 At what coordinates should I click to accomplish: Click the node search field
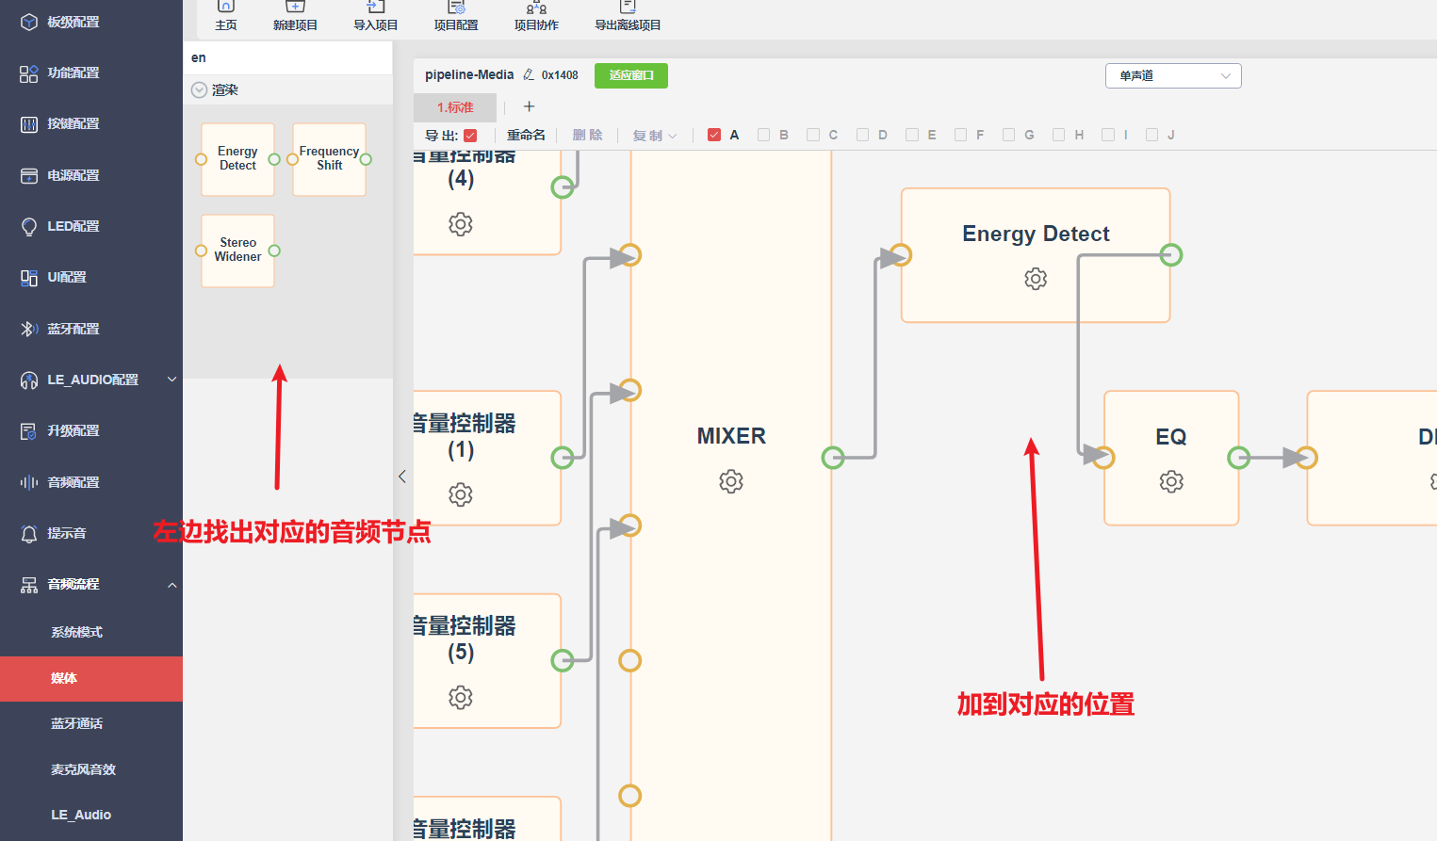(287, 57)
